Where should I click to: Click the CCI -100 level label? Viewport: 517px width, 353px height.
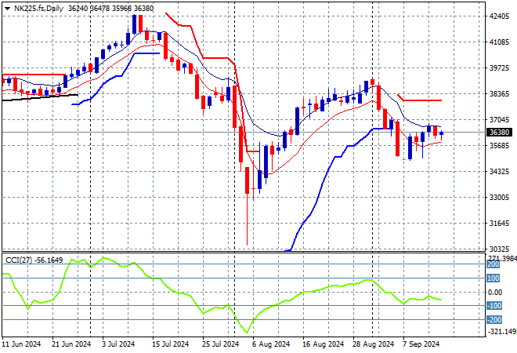point(493,306)
